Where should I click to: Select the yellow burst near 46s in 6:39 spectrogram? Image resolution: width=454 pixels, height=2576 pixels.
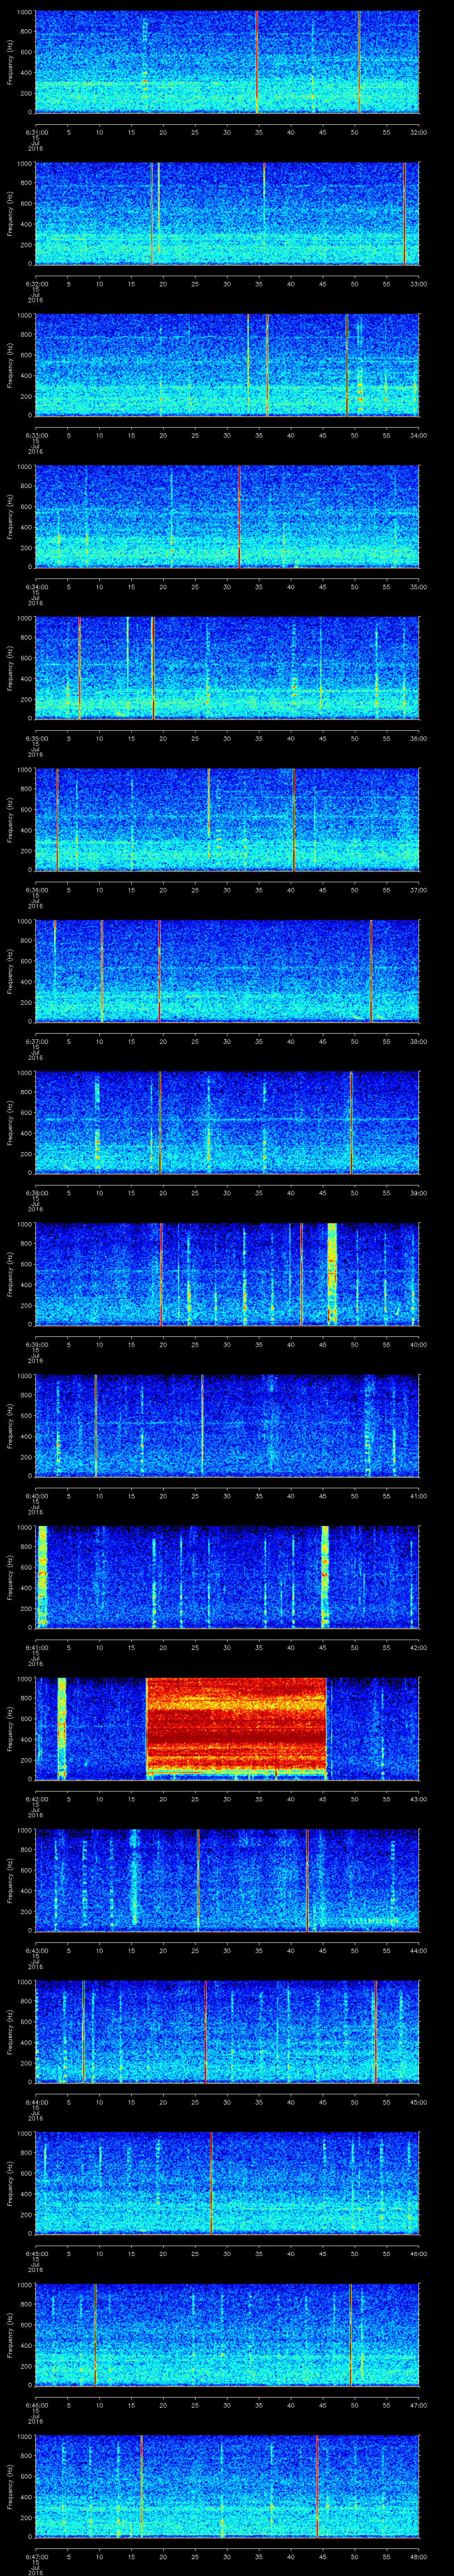tap(332, 1273)
